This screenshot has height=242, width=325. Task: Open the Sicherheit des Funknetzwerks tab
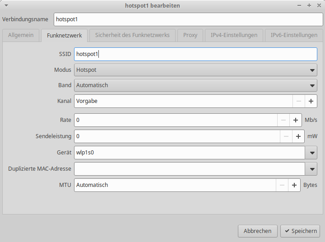pos(132,35)
